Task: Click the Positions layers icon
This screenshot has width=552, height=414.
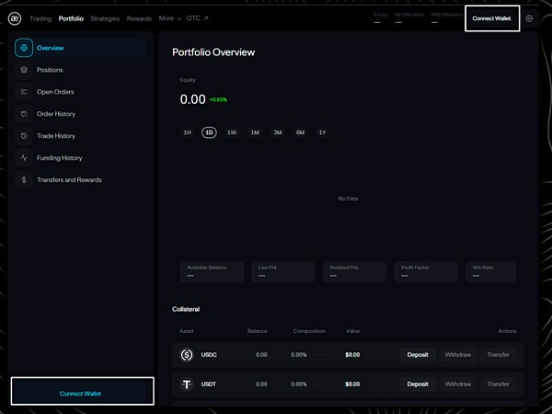Action: 24,70
